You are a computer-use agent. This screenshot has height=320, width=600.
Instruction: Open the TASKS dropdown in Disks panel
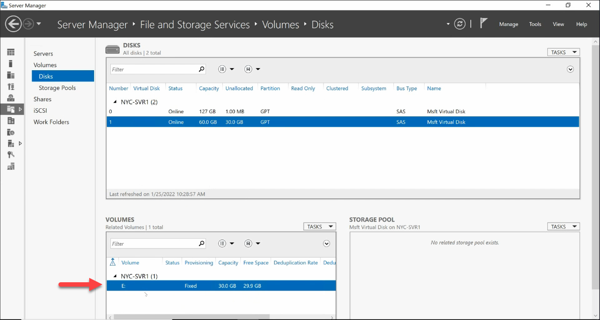563,52
